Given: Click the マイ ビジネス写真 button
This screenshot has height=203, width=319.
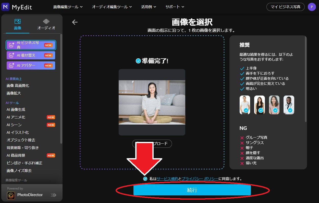Looking at the screenshot, I should (x=286, y=7).
